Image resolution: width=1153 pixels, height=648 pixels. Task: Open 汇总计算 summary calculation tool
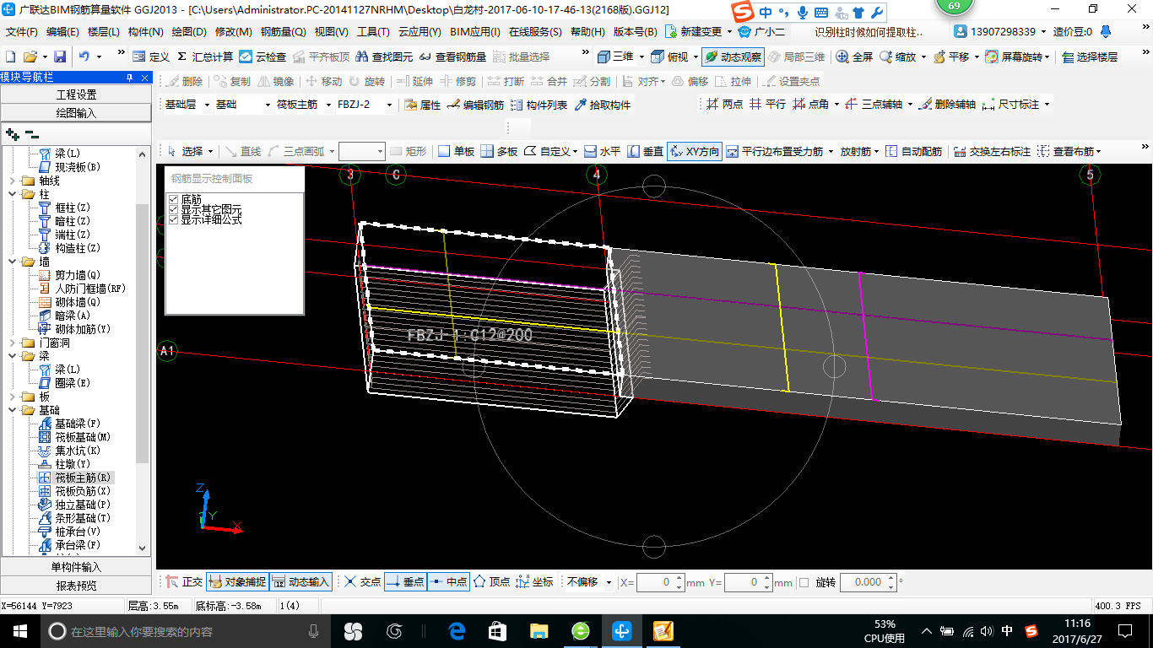[x=205, y=57]
